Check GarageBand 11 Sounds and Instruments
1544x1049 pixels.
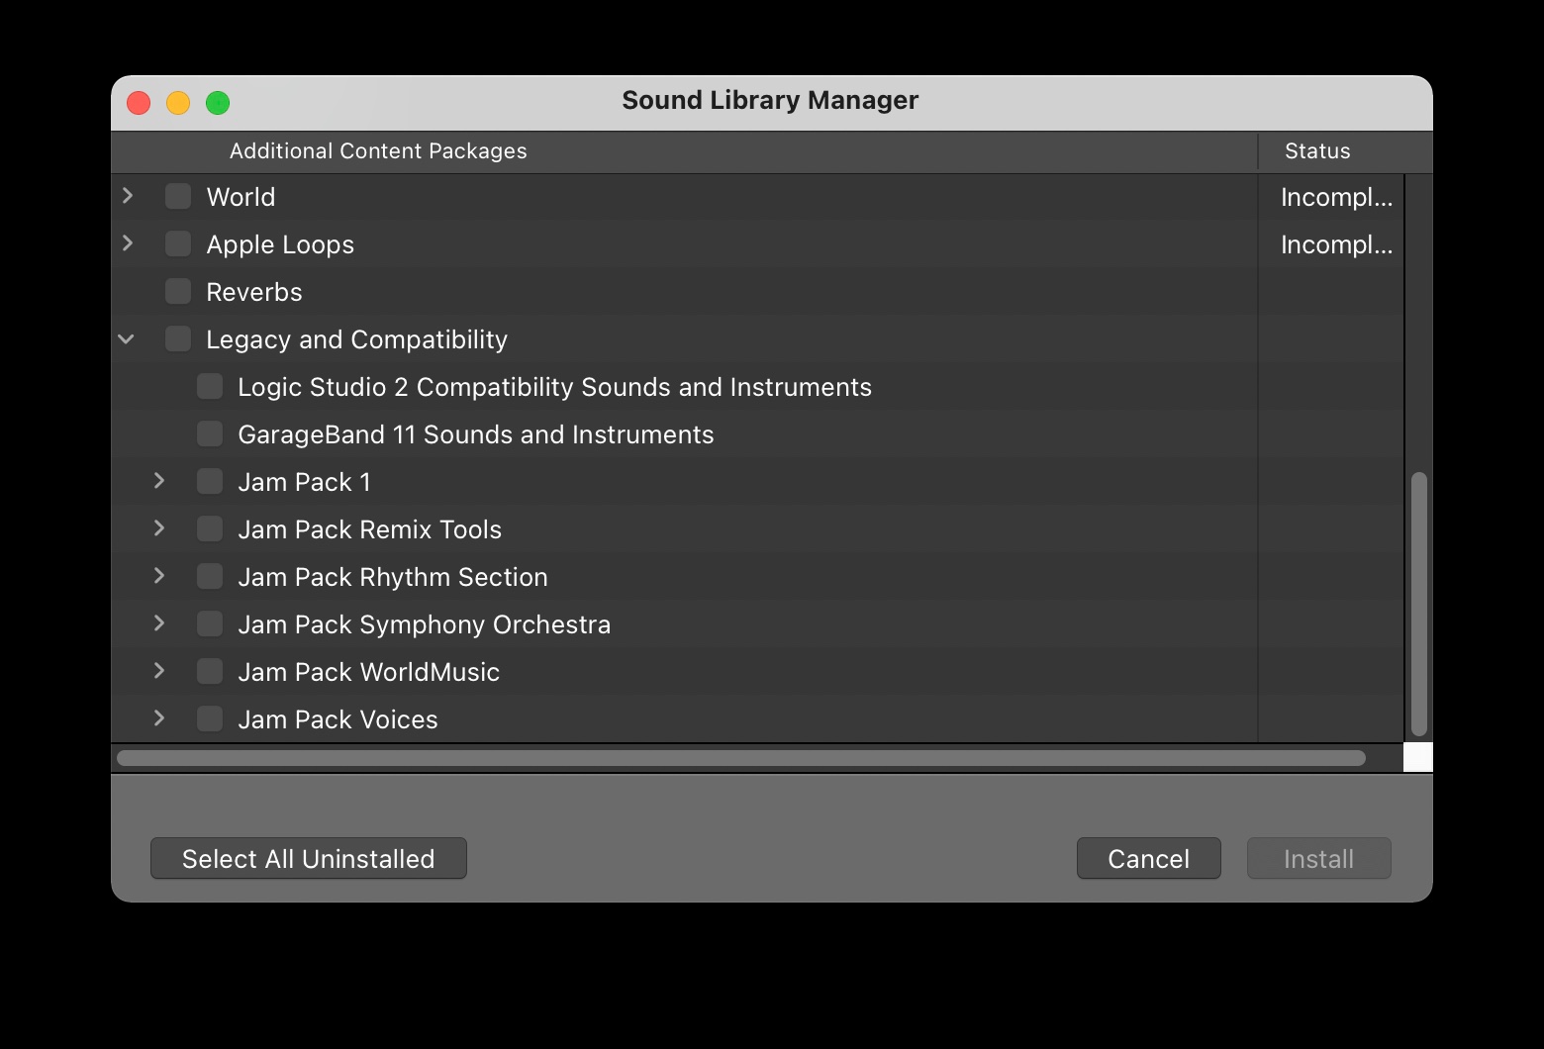pos(210,433)
